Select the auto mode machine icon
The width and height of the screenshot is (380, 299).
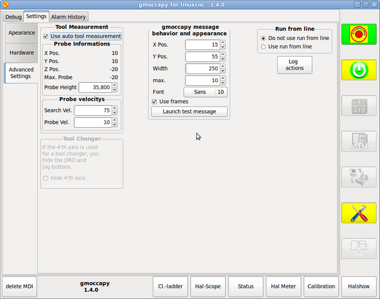coord(359,177)
